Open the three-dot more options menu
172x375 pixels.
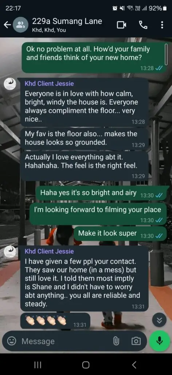162,25
